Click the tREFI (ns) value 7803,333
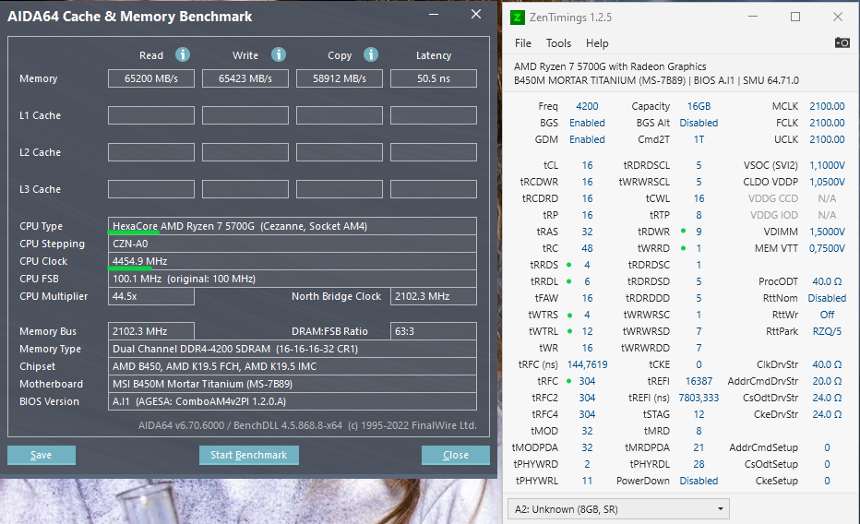Screen dimensions: 860x524 (x=699, y=398)
